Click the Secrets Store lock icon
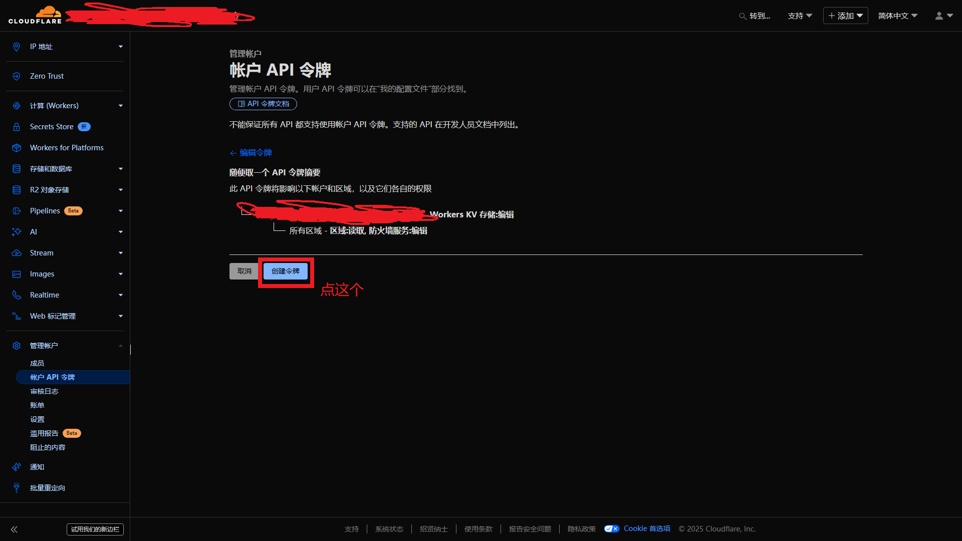 17,127
